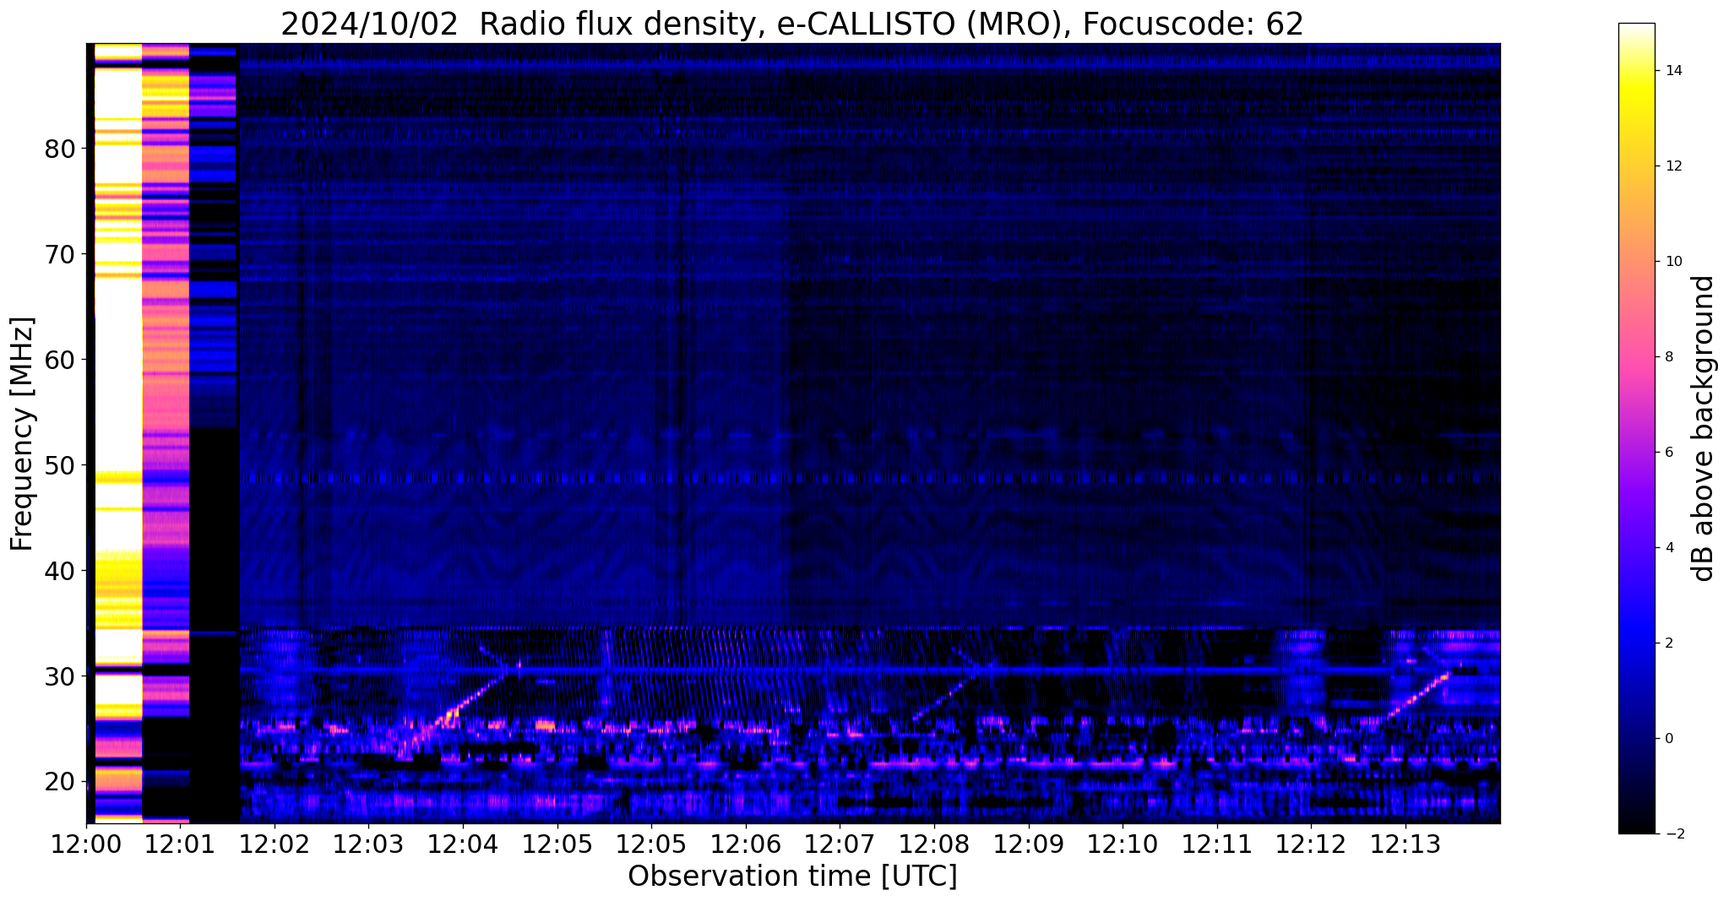Image resolution: width=1729 pixels, height=901 pixels.
Task: Click the 50 MHz frequency tick label
Action: (x=59, y=465)
